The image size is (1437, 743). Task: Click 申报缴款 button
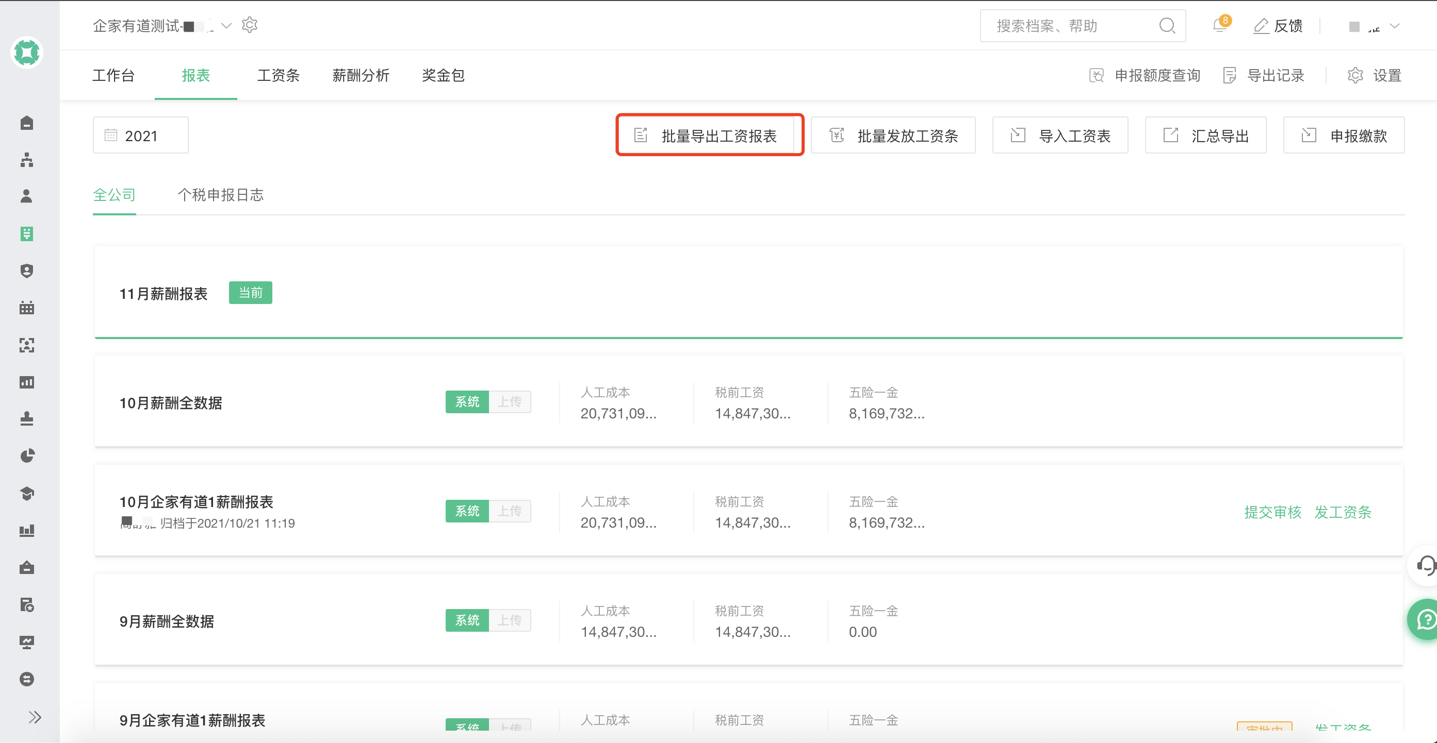click(1344, 136)
